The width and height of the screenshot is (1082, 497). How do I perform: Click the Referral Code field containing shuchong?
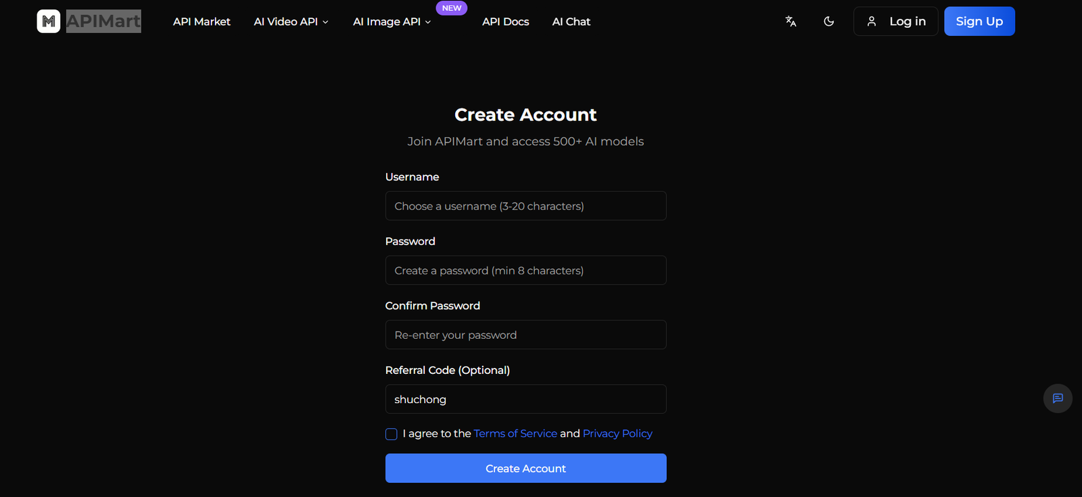point(525,399)
